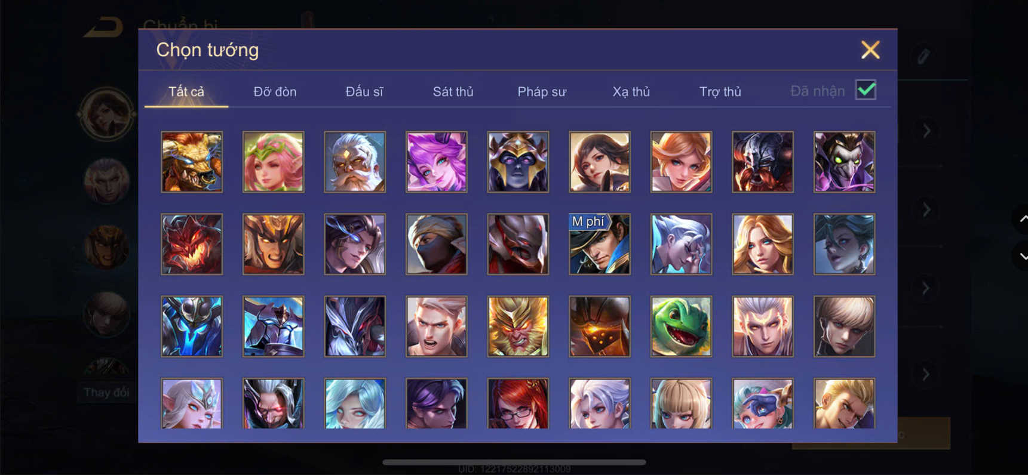The height and width of the screenshot is (475, 1028).
Task: Click the Thay đổi button
Action: 106,392
